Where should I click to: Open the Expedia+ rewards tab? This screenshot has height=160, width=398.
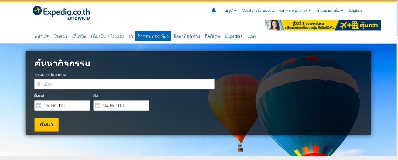tap(234, 36)
